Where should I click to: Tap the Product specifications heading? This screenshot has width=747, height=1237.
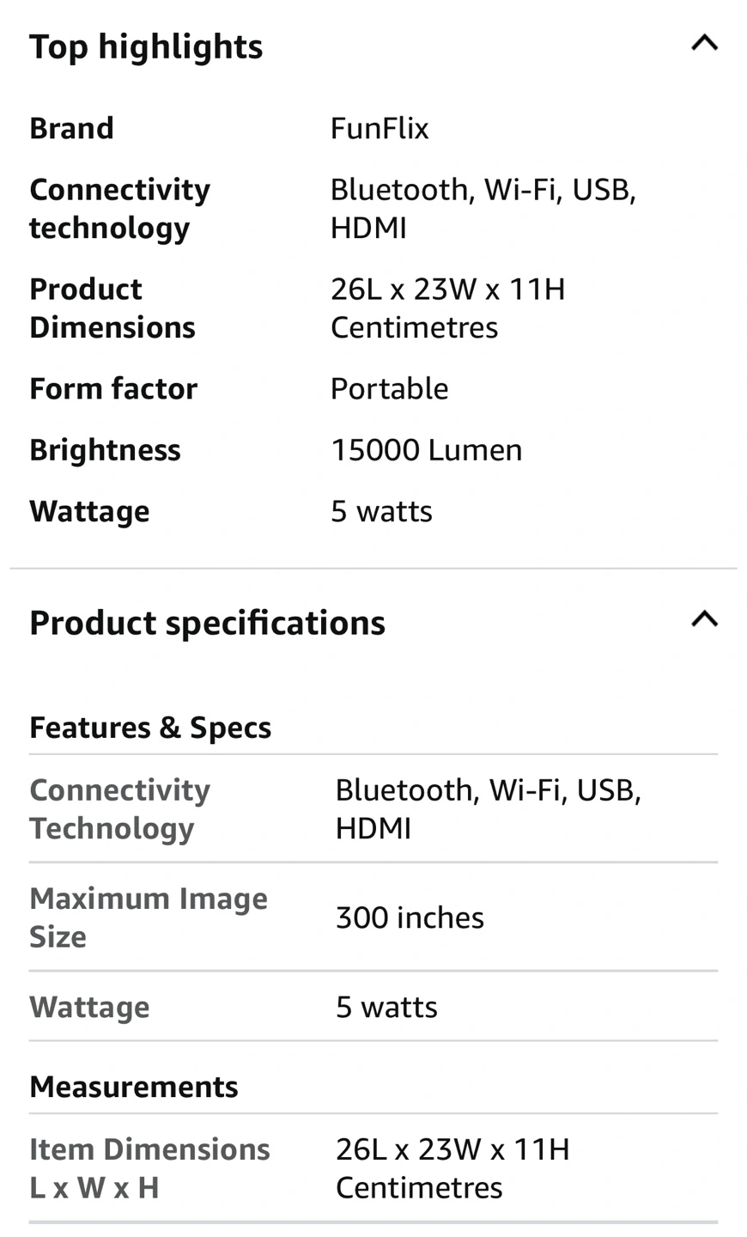tap(207, 623)
